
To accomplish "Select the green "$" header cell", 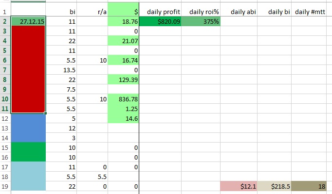I will click(123, 11).
